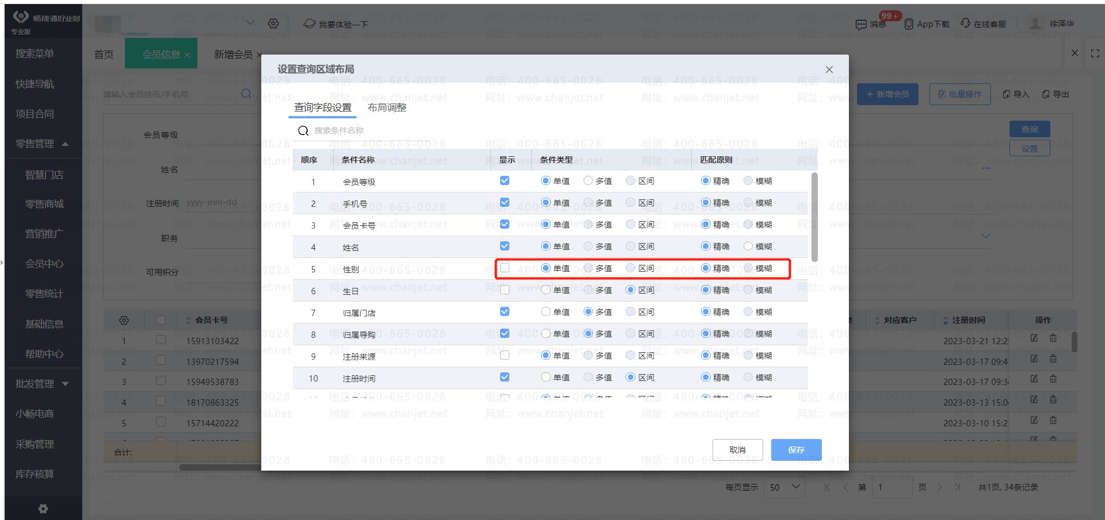Open the messages notification icon
This screenshot has height=520, width=1105.
point(861,24)
